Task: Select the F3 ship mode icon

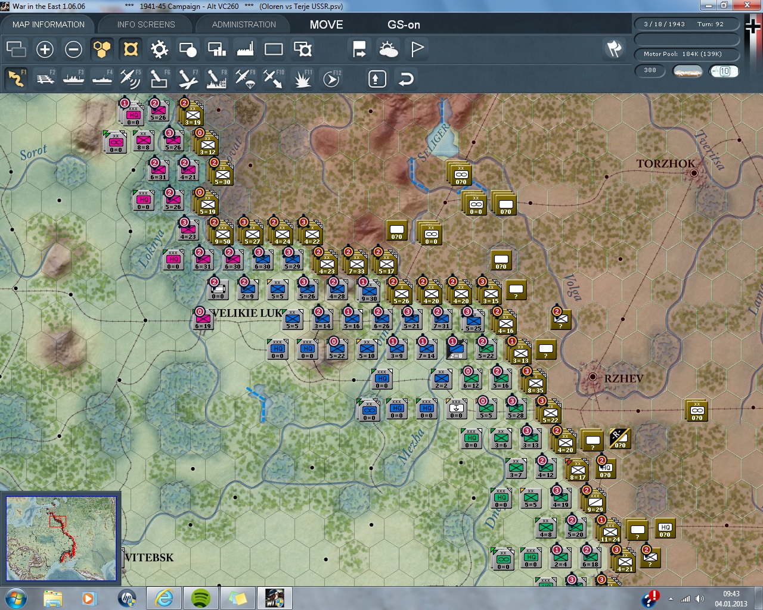Action: 73,79
